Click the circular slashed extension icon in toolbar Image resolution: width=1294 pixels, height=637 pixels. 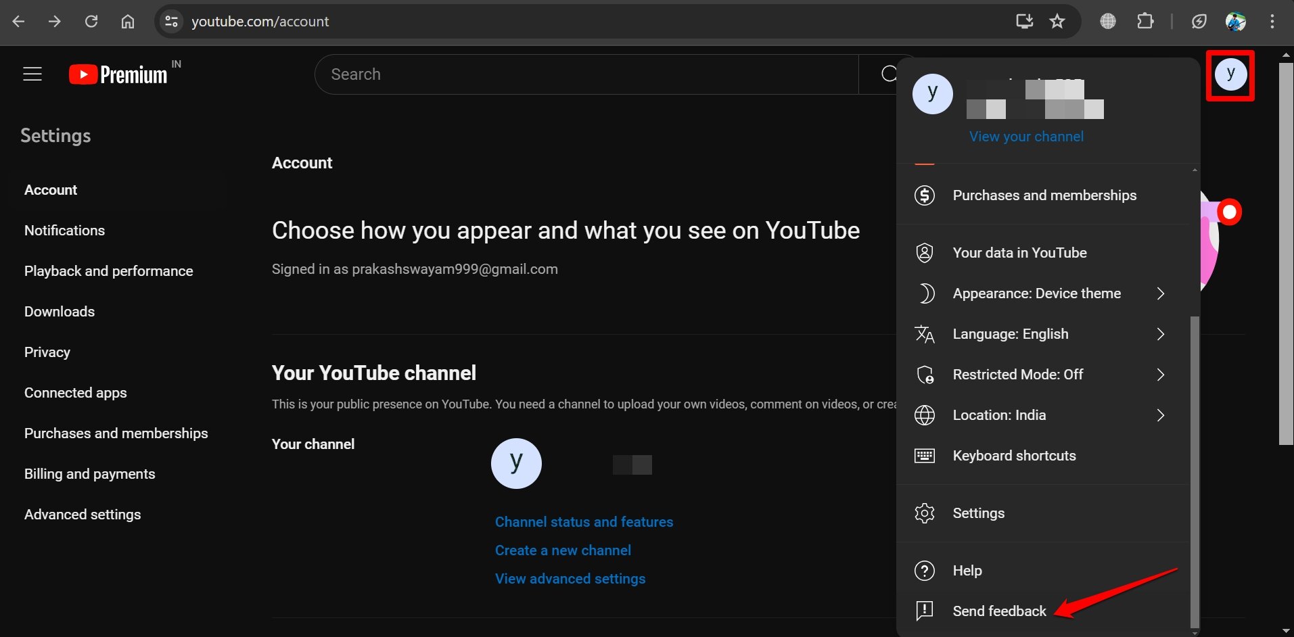[1199, 22]
